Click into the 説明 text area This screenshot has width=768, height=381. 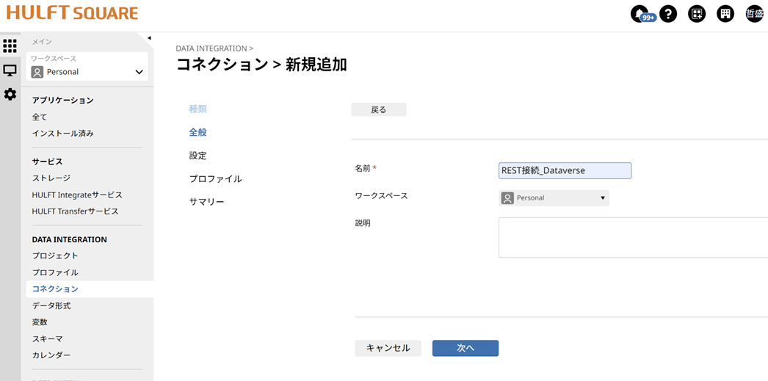pyautogui.click(x=634, y=238)
